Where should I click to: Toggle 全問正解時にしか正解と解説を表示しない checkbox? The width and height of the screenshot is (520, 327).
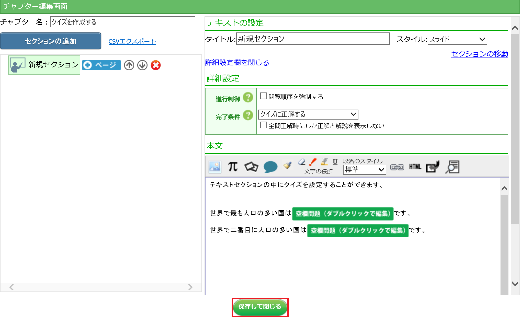click(x=263, y=125)
